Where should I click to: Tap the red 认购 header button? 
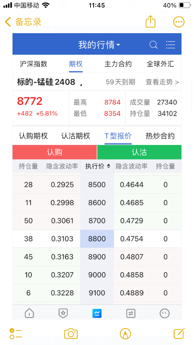tap(55, 152)
